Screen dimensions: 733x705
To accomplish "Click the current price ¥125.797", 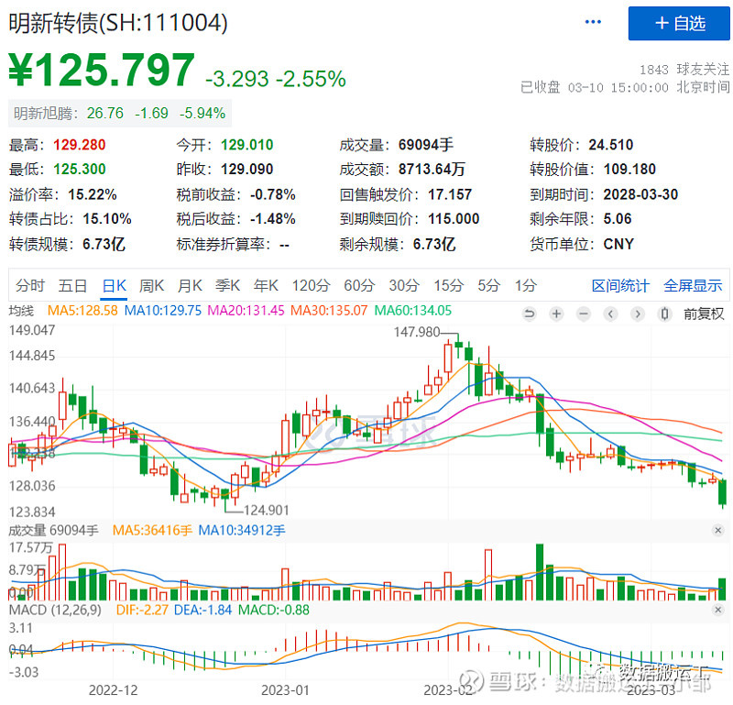I will click(x=102, y=71).
